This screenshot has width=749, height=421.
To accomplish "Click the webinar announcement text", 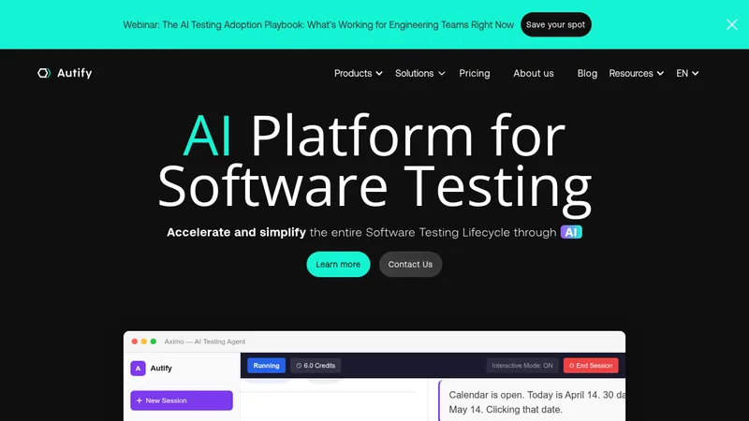I will (318, 25).
